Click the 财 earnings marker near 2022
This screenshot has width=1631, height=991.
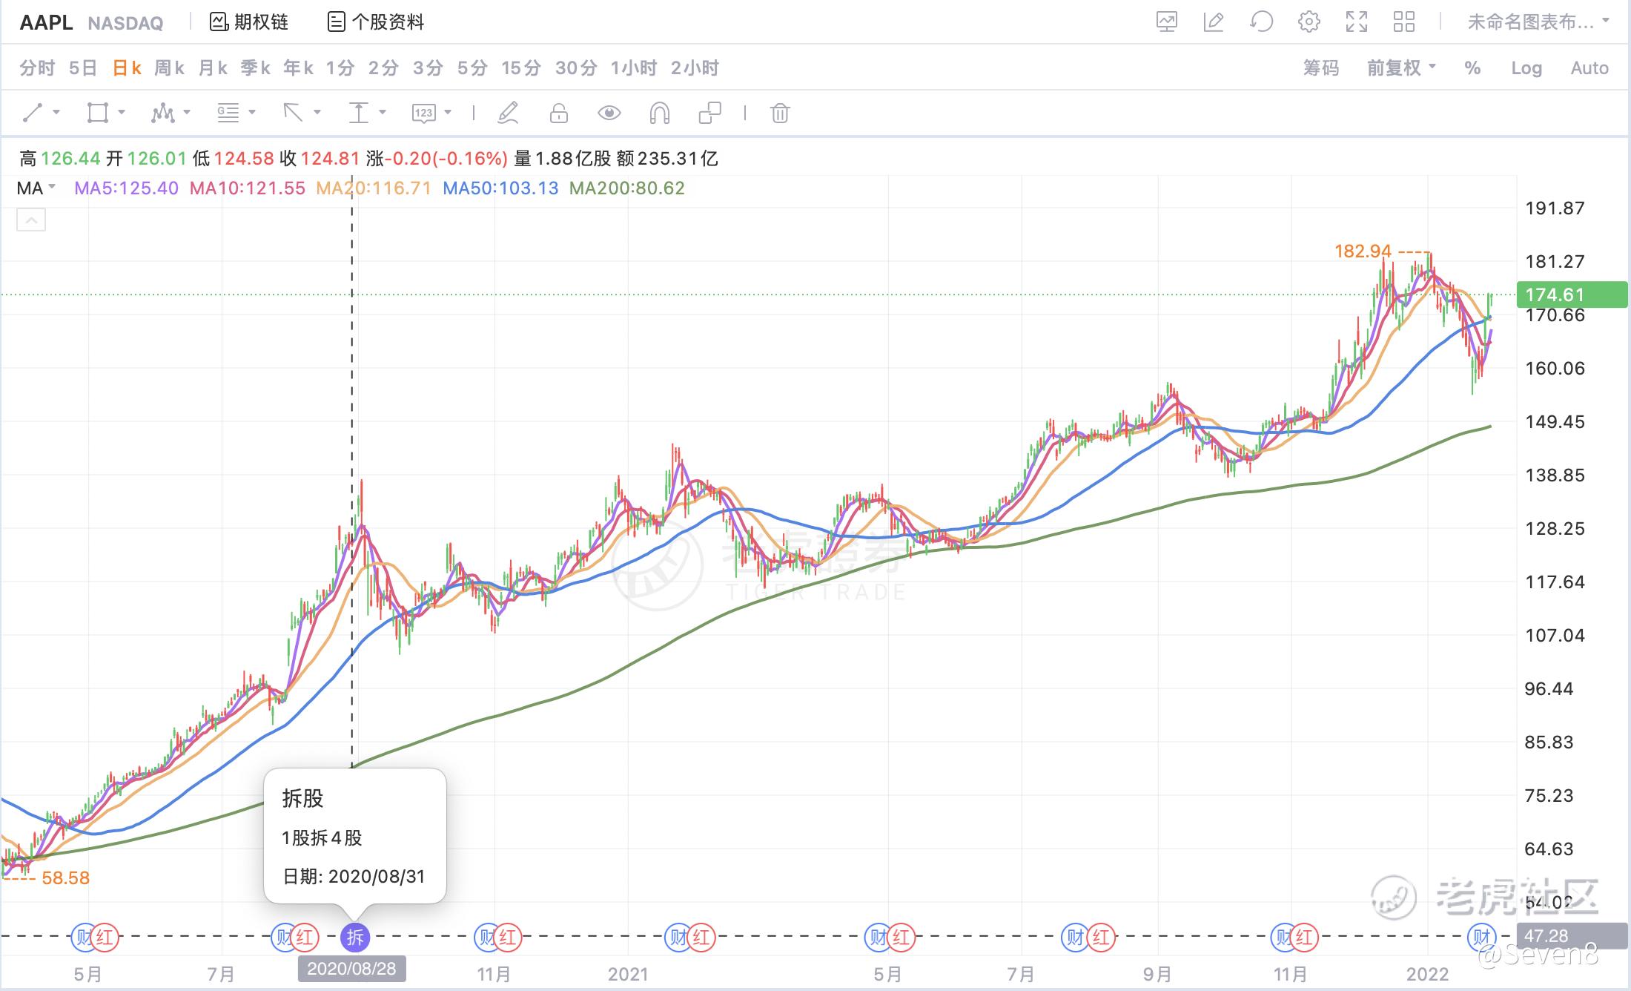click(x=1481, y=938)
